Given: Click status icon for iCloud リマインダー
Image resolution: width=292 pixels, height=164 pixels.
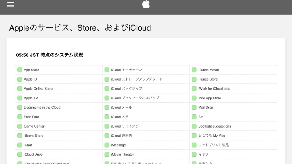Looking at the screenshot, I should 107,126.
